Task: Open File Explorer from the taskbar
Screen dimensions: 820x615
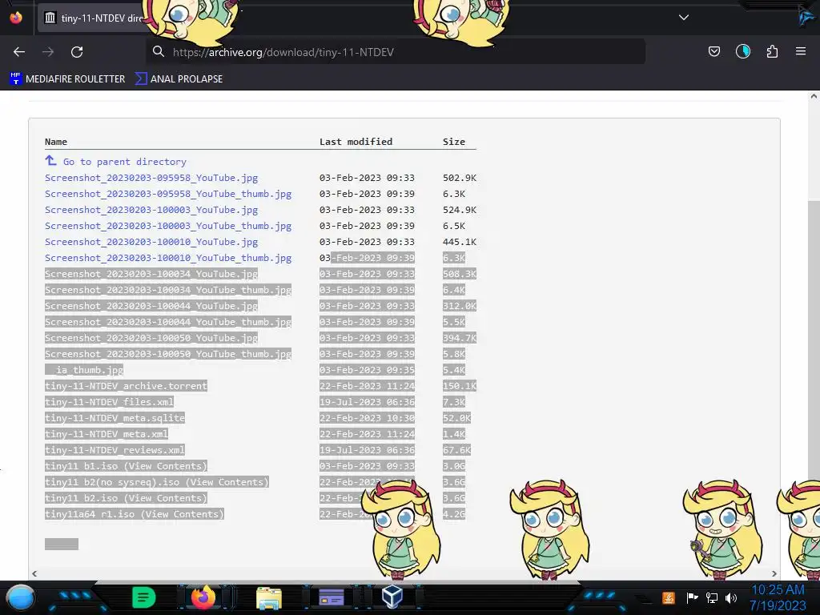Action: pyautogui.click(x=269, y=597)
